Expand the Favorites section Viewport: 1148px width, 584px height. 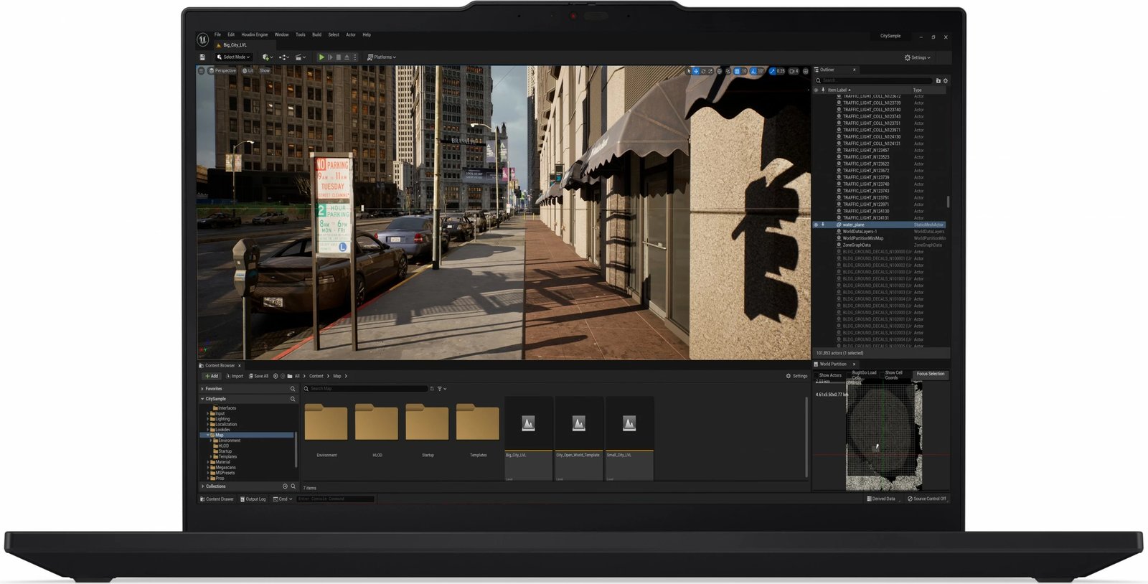point(203,389)
